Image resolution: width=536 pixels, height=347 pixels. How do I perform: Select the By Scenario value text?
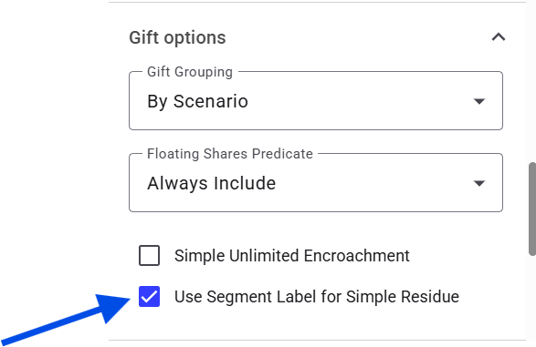(x=197, y=101)
